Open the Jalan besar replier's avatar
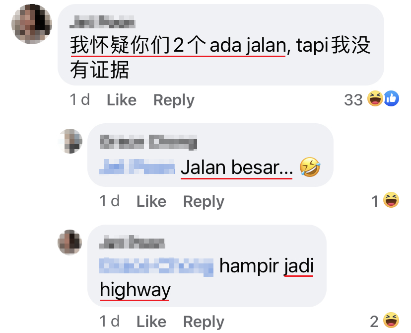 tap(70, 141)
